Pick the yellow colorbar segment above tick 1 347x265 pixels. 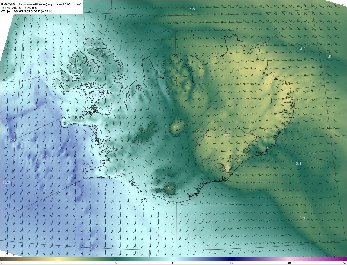(58, 259)
